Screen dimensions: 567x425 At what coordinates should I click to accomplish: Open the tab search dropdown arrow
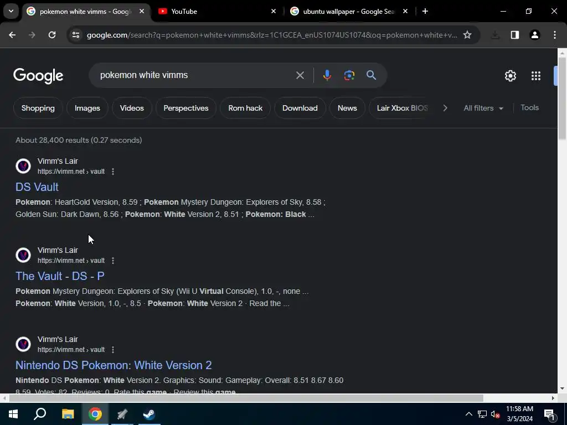(x=11, y=11)
